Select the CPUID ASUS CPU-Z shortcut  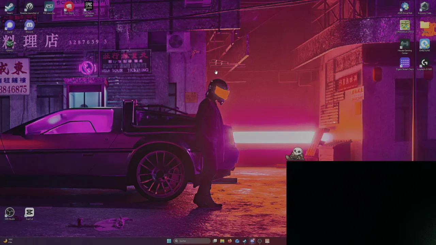pyautogui.click(x=405, y=27)
